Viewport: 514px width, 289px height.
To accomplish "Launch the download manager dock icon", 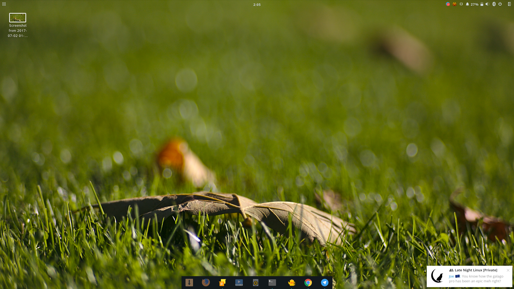I will [x=189, y=283].
